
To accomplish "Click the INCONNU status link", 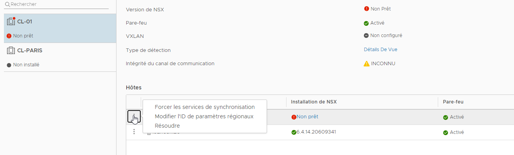I will (x=383, y=63).
